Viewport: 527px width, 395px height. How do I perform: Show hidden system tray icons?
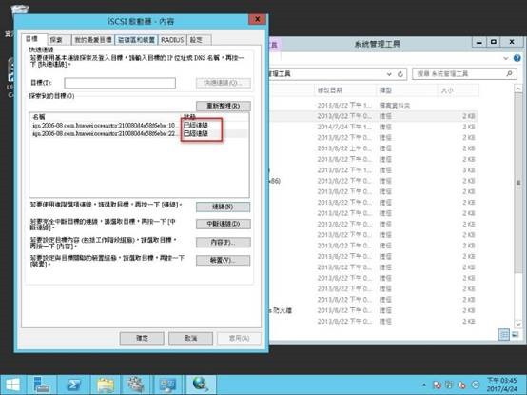click(x=424, y=385)
